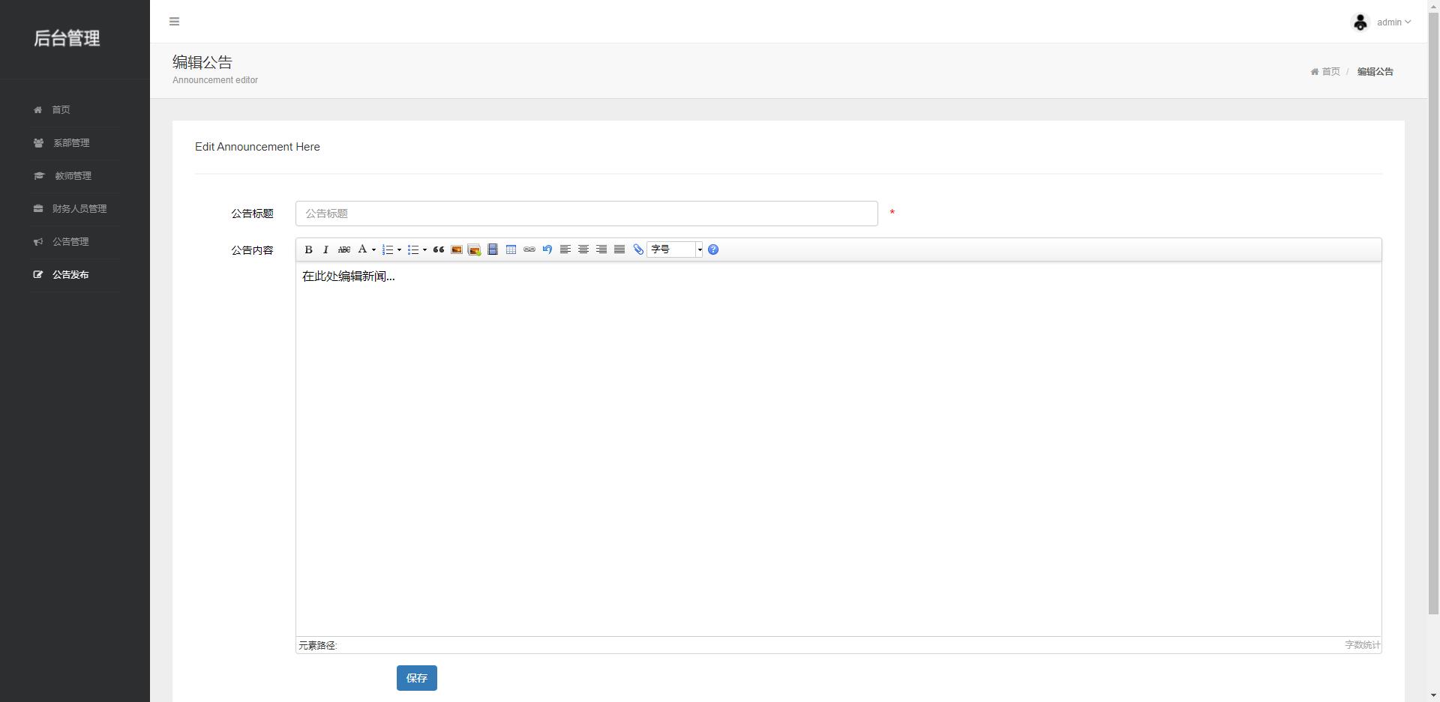Align text right
This screenshot has width=1440, height=702.
tap(601, 249)
